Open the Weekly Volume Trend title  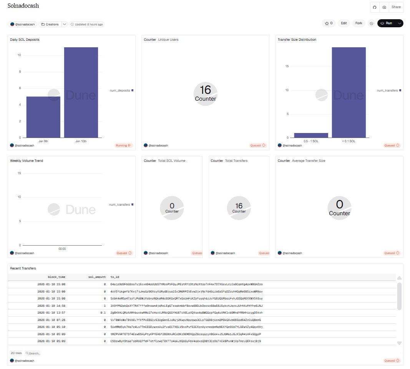pos(27,161)
